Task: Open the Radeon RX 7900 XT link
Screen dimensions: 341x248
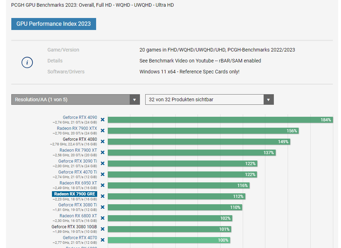Action: point(78,150)
